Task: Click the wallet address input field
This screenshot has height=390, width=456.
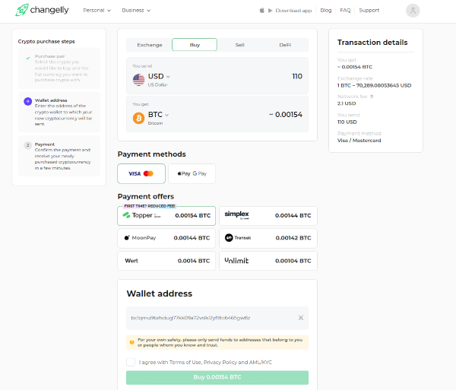Action: pyautogui.click(x=217, y=318)
